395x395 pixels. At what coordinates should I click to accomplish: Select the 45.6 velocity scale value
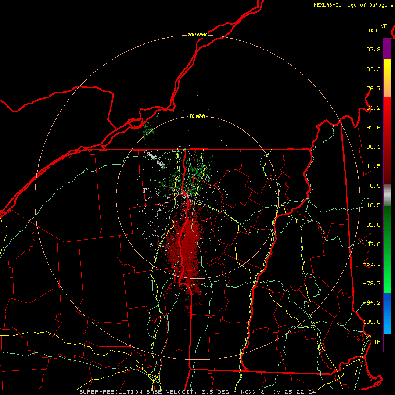click(373, 127)
